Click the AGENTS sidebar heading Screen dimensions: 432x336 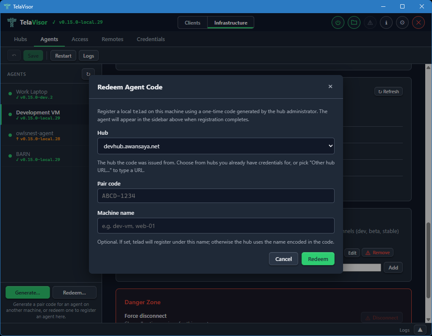coord(17,74)
